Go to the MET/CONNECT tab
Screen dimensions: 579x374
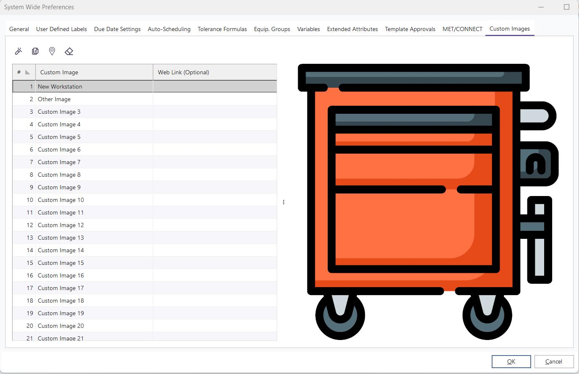click(462, 29)
